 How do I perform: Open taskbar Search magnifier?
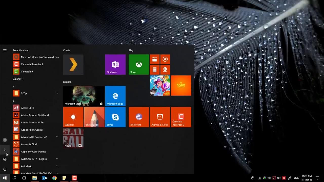click(15, 178)
